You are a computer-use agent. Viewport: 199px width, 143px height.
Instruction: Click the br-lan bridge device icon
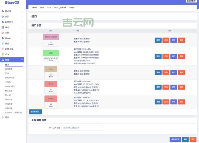(45, 58)
